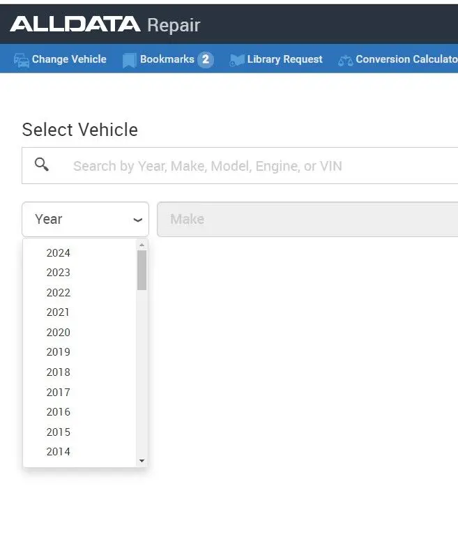This screenshot has height=546, width=458.
Task: Open the Bookmarks ribbon icon
Action: [129, 60]
